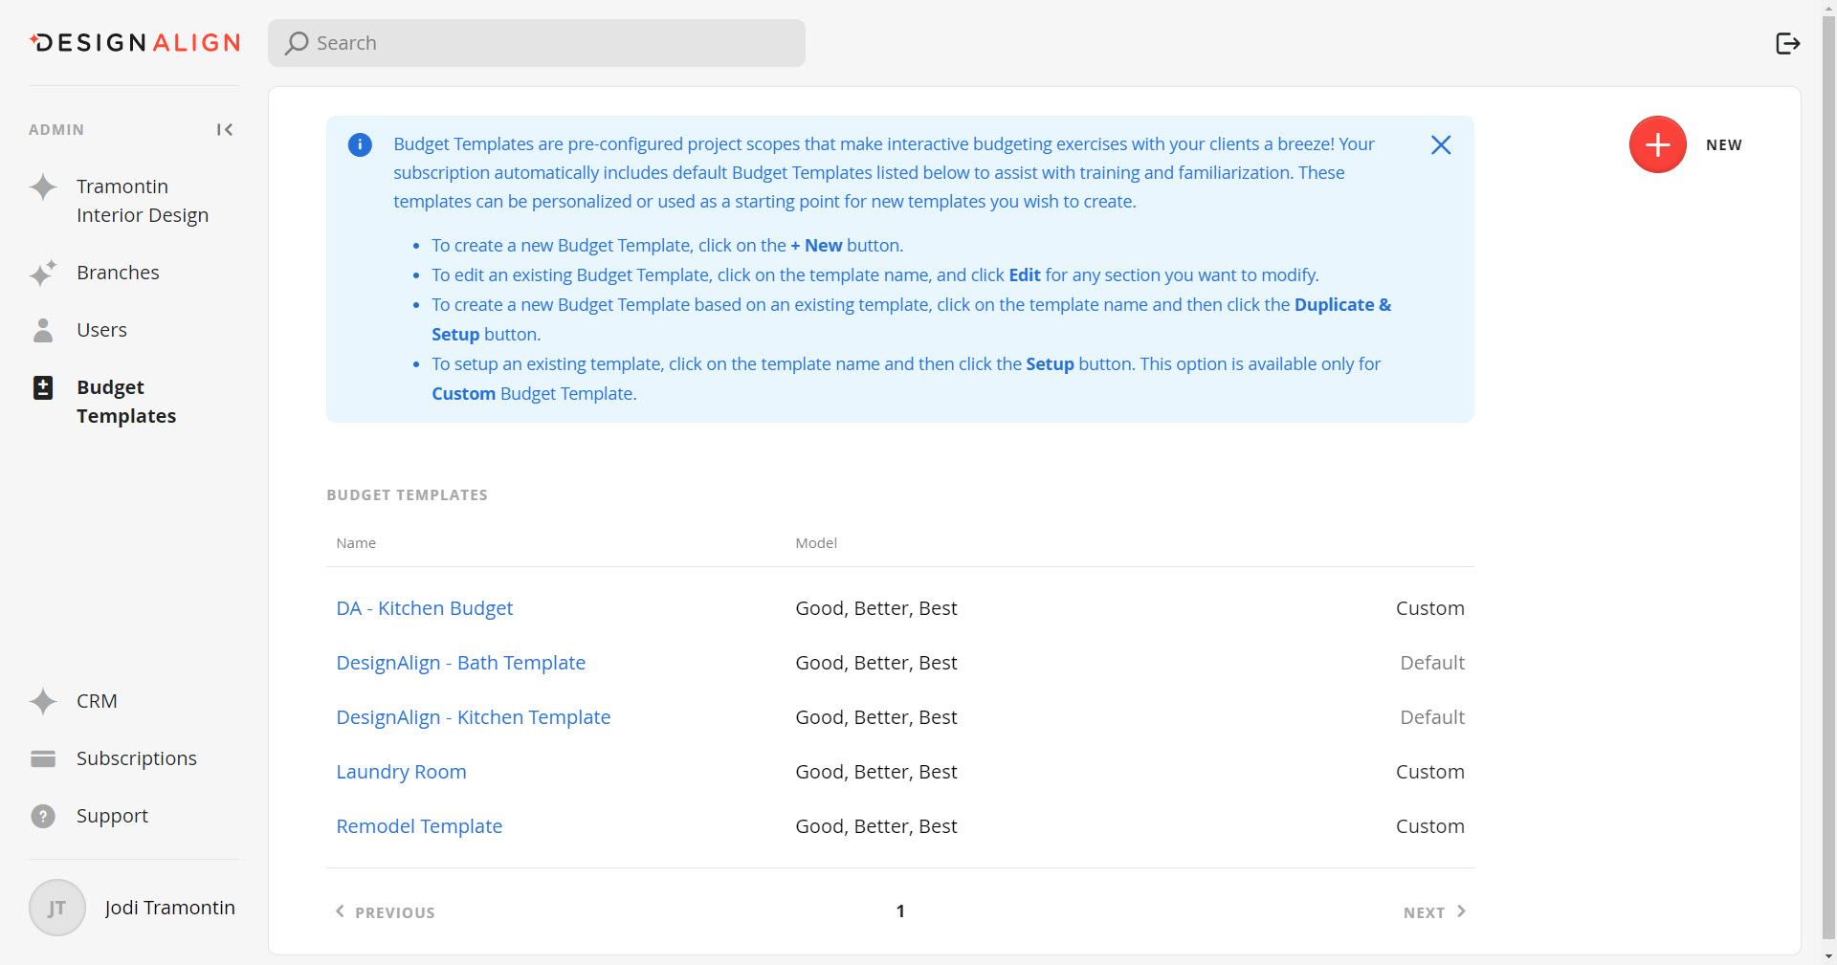Click the Users person icon
The width and height of the screenshot is (1837, 965).
(x=43, y=330)
